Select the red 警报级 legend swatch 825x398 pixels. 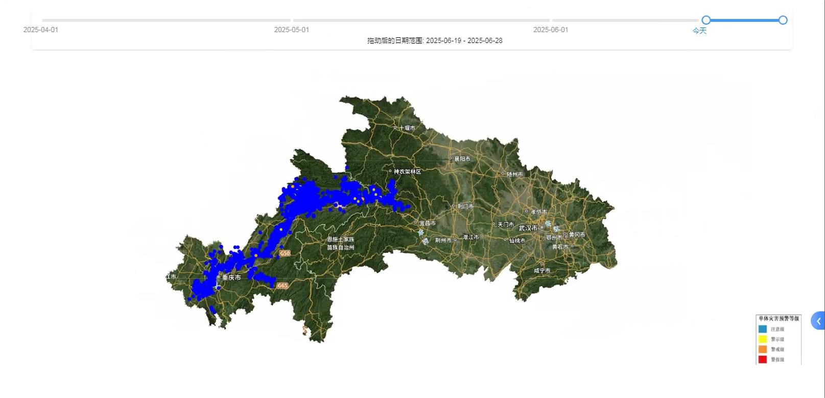pos(763,360)
